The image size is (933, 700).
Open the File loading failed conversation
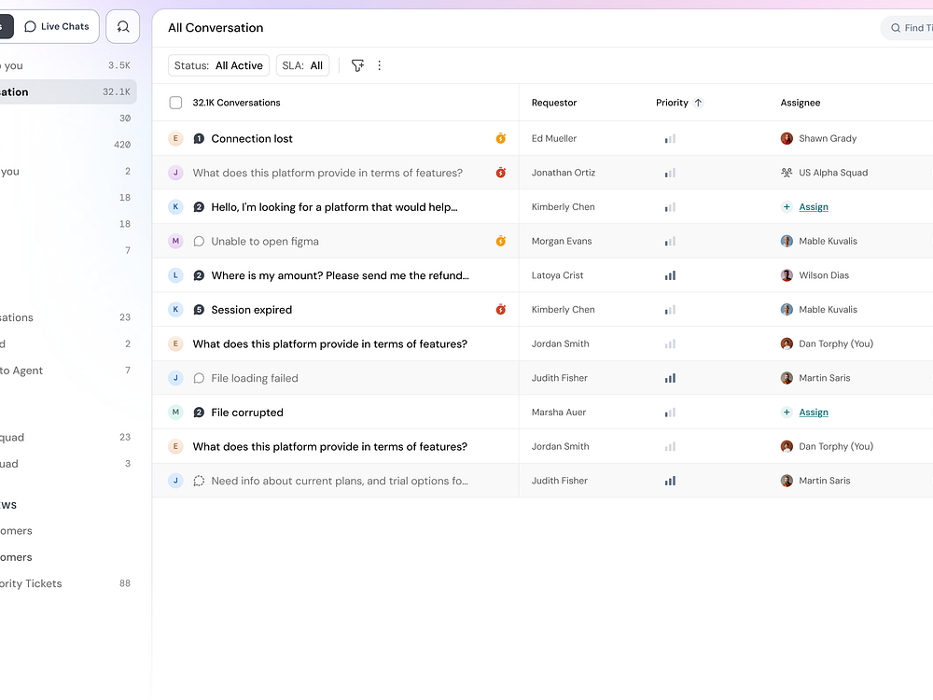click(x=255, y=378)
